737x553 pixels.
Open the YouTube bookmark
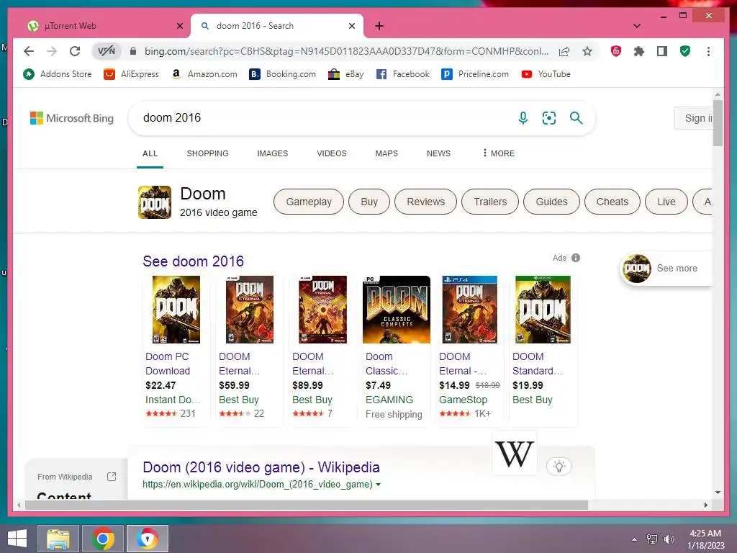pyautogui.click(x=546, y=74)
